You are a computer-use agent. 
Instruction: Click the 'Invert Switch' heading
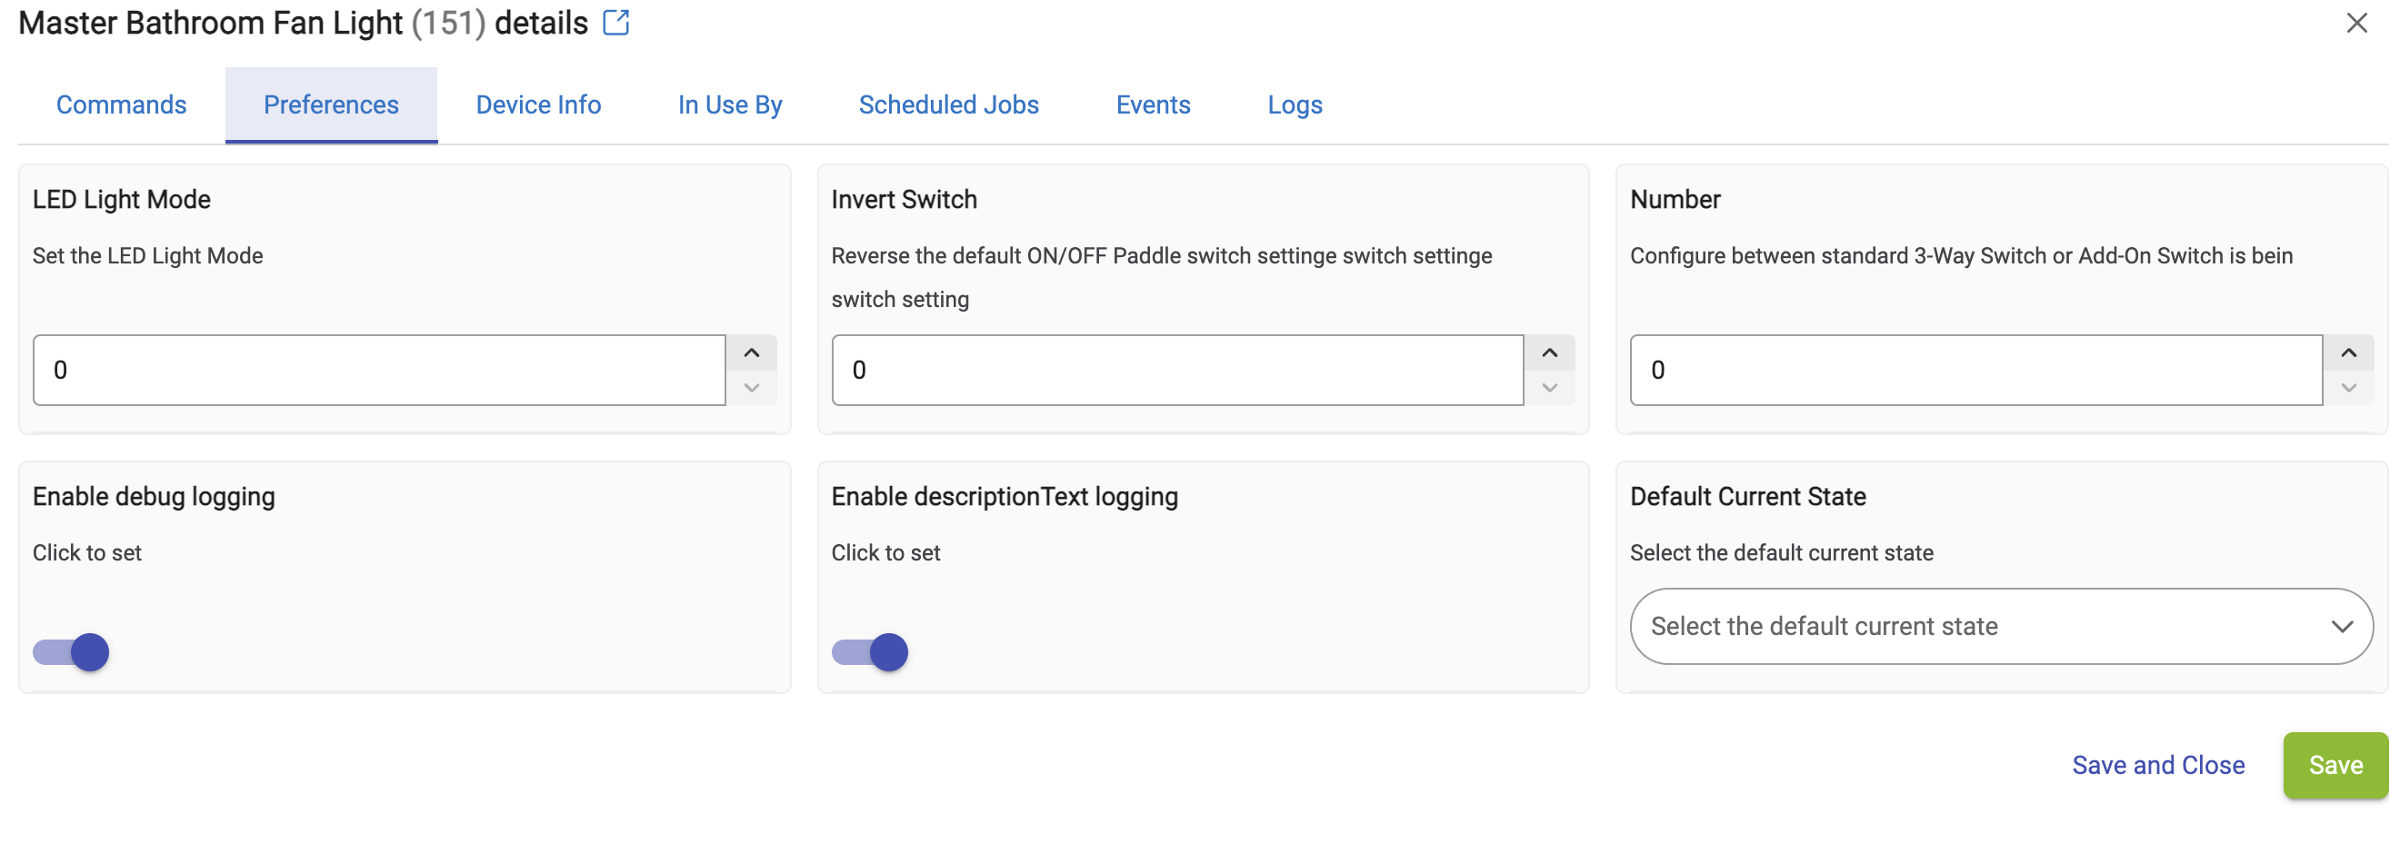pyautogui.click(x=904, y=200)
